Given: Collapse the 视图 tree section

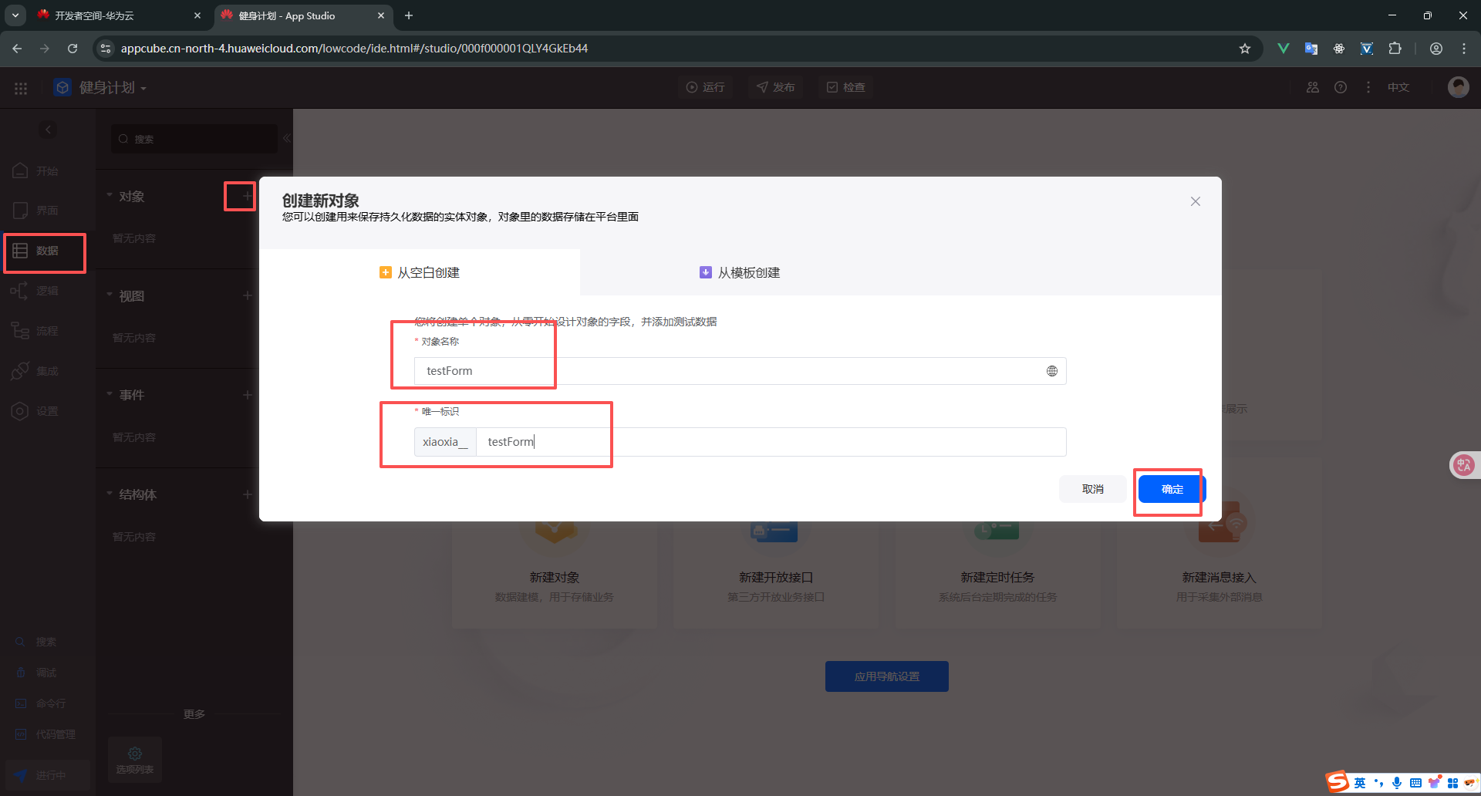Looking at the screenshot, I should pyautogui.click(x=110, y=295).
